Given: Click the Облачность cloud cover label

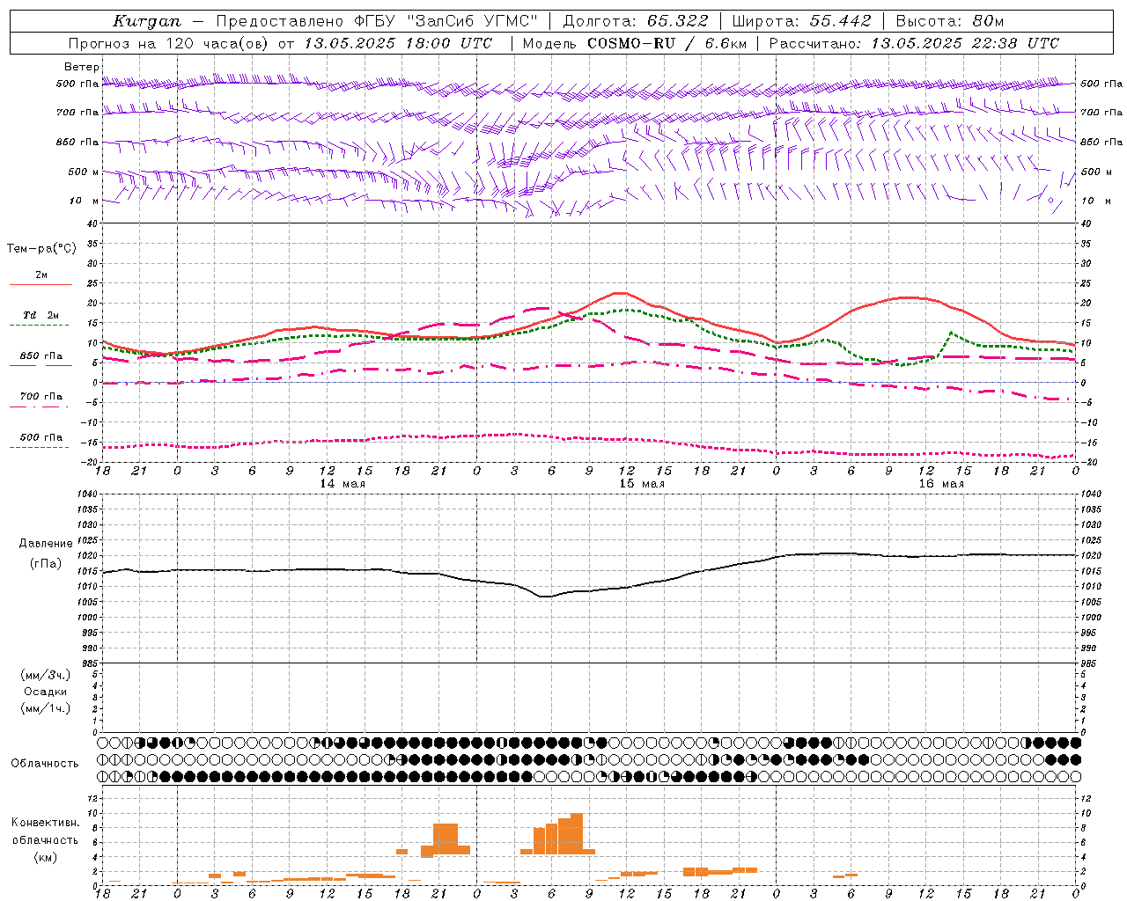Looking at the screenshot, I should (x=45, y=763).
